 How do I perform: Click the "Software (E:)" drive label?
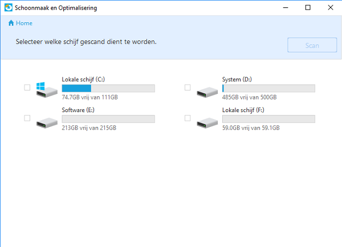point(78,109)
